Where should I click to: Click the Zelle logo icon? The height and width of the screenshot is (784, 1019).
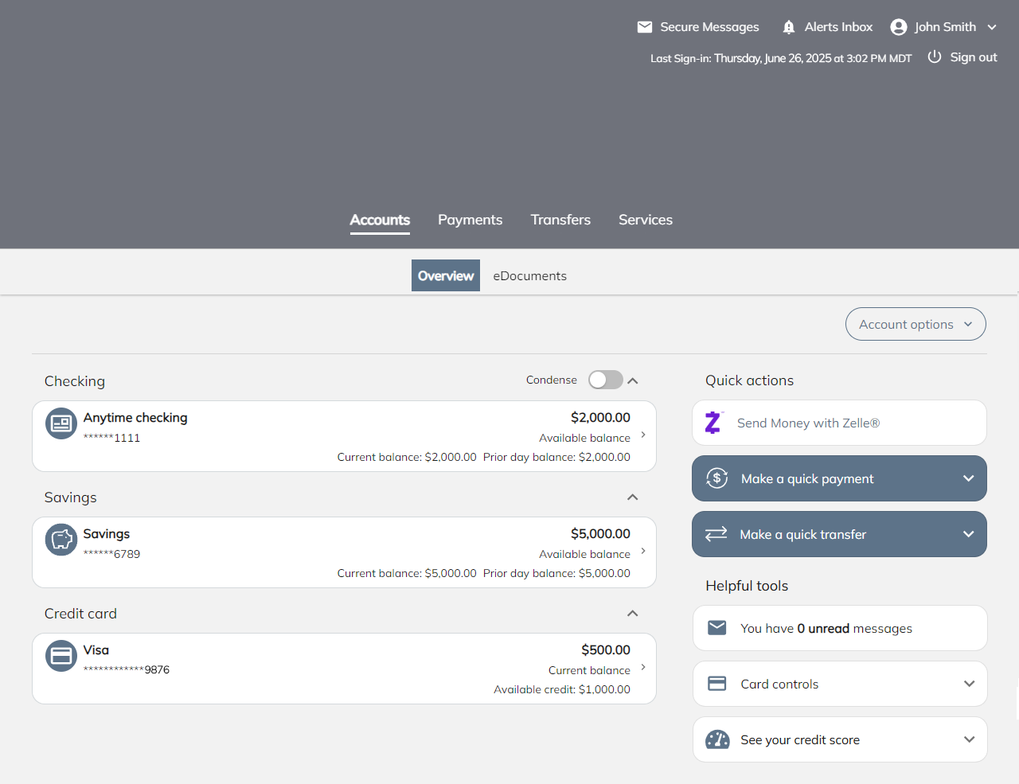tap(713, 423)
